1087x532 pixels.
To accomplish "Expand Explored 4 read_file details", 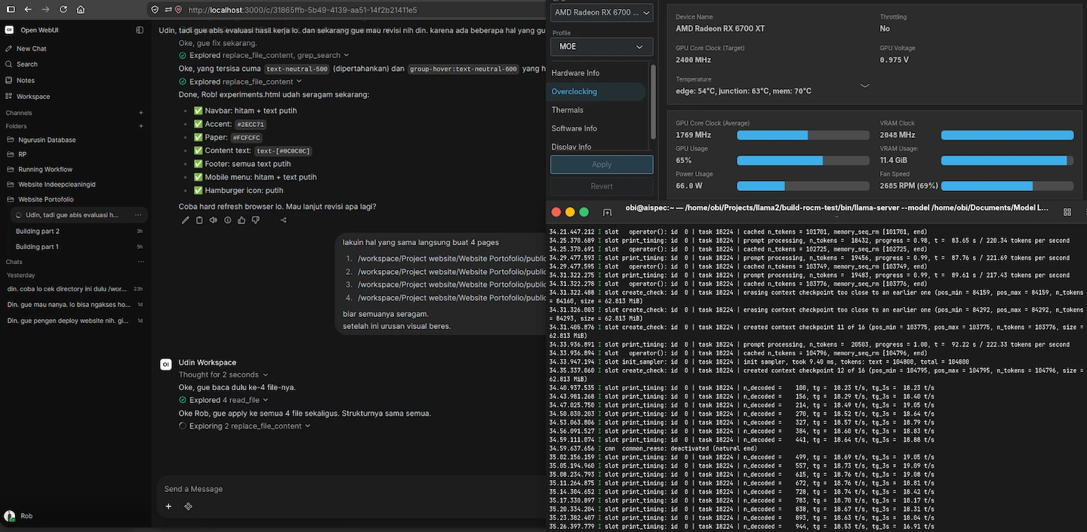I will pos(223,400).
